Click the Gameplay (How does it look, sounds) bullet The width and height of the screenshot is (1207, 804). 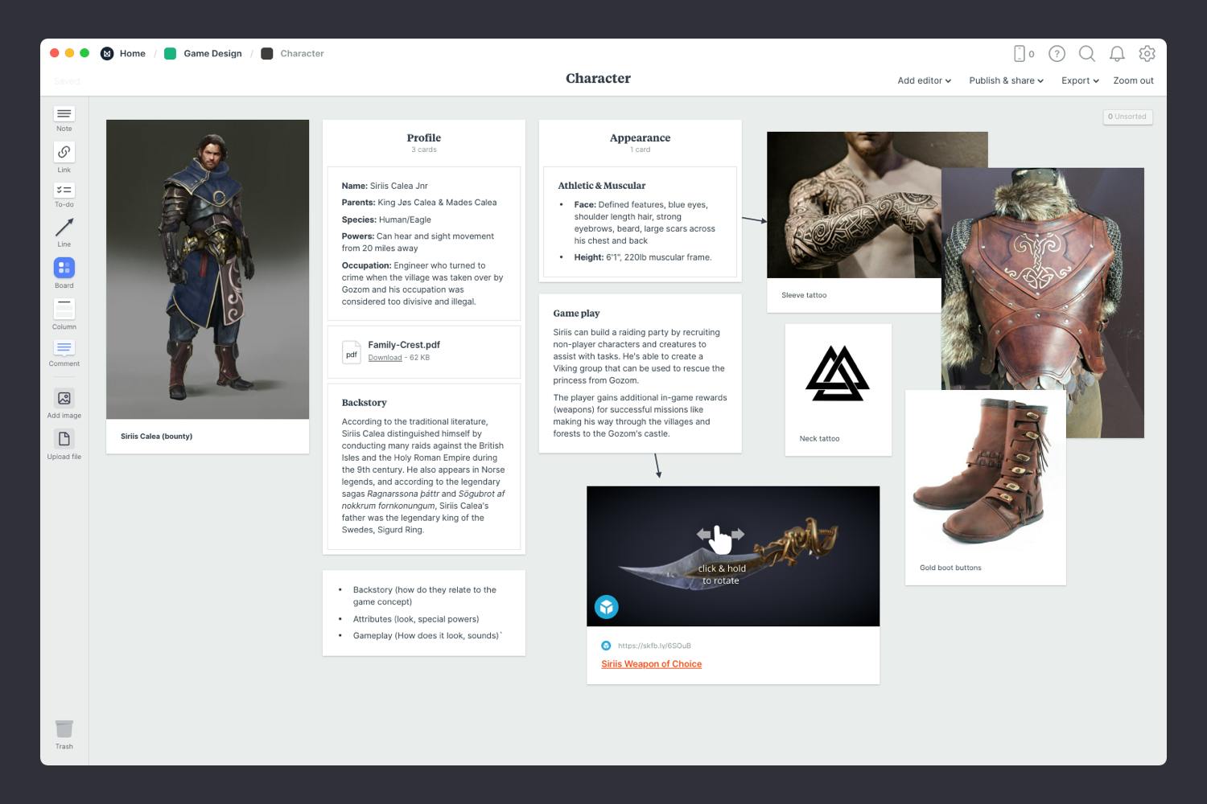click(x=427, y=636)
